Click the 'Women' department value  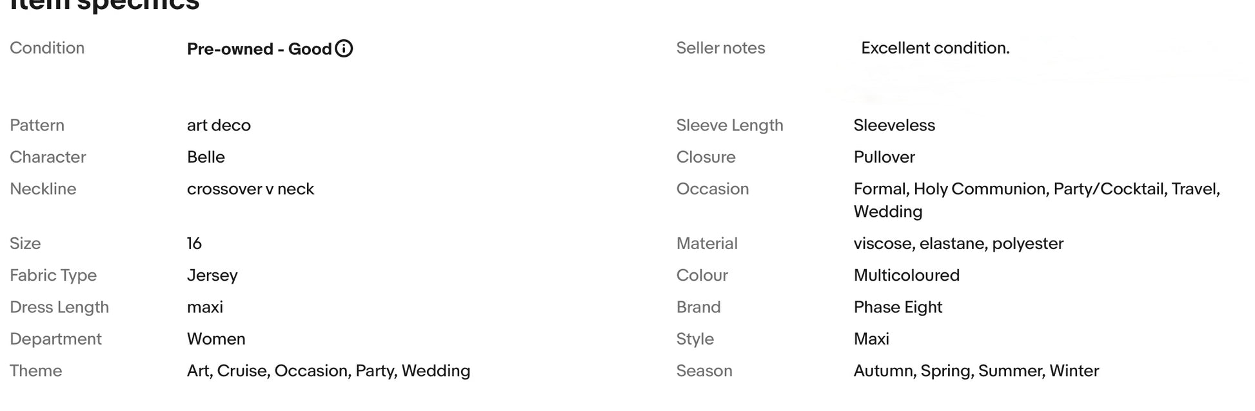coord(216,339)
